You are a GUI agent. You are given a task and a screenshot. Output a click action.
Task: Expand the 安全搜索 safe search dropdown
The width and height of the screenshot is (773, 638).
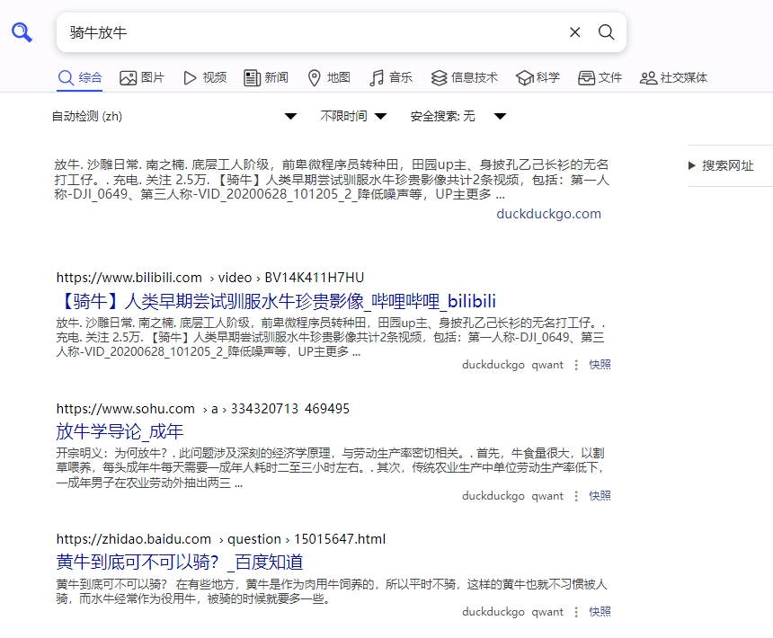(458, 117)
